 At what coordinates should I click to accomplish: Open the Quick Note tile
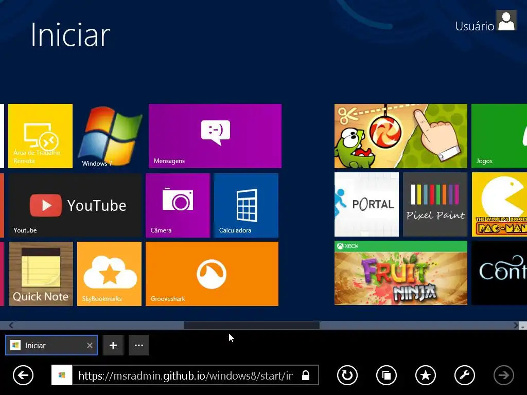(41, 274)
